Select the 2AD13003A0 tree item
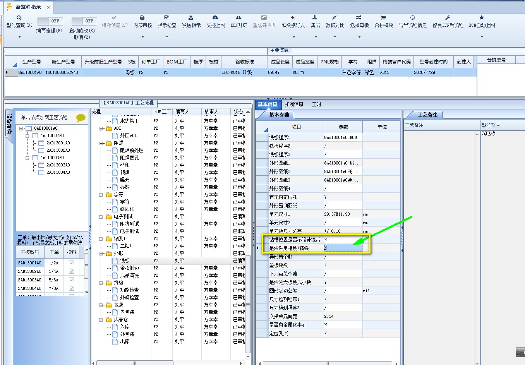The image size is (525, 365). (x=58, y=165)
